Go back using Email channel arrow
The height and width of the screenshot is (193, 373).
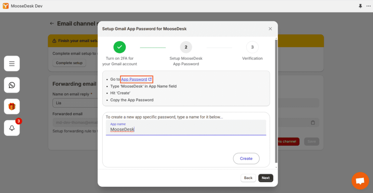[x=52, y=24]
